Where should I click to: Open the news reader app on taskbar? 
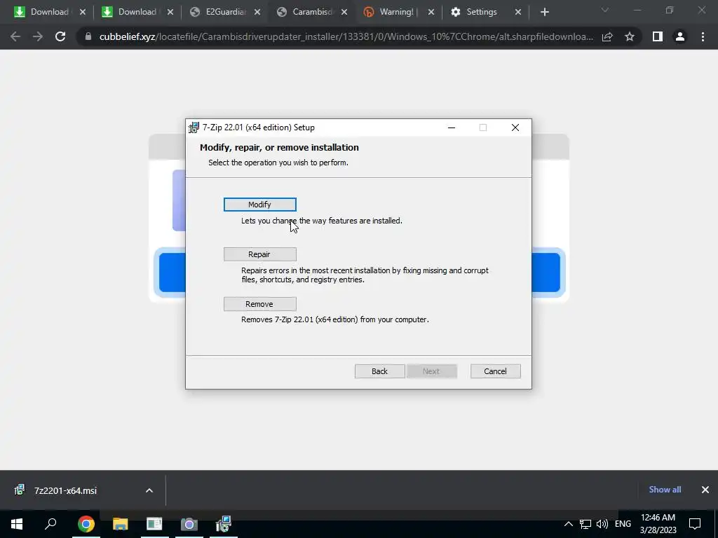[154, 524]
